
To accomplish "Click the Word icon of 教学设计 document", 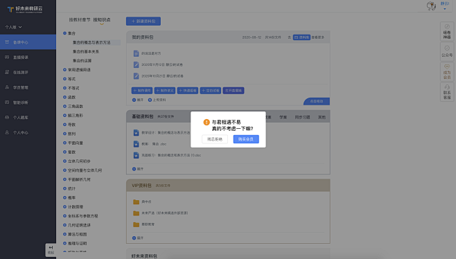I will click(x=136, y=132).
